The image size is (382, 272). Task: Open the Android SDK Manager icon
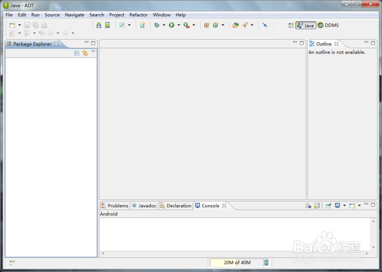tap(99, 25)
